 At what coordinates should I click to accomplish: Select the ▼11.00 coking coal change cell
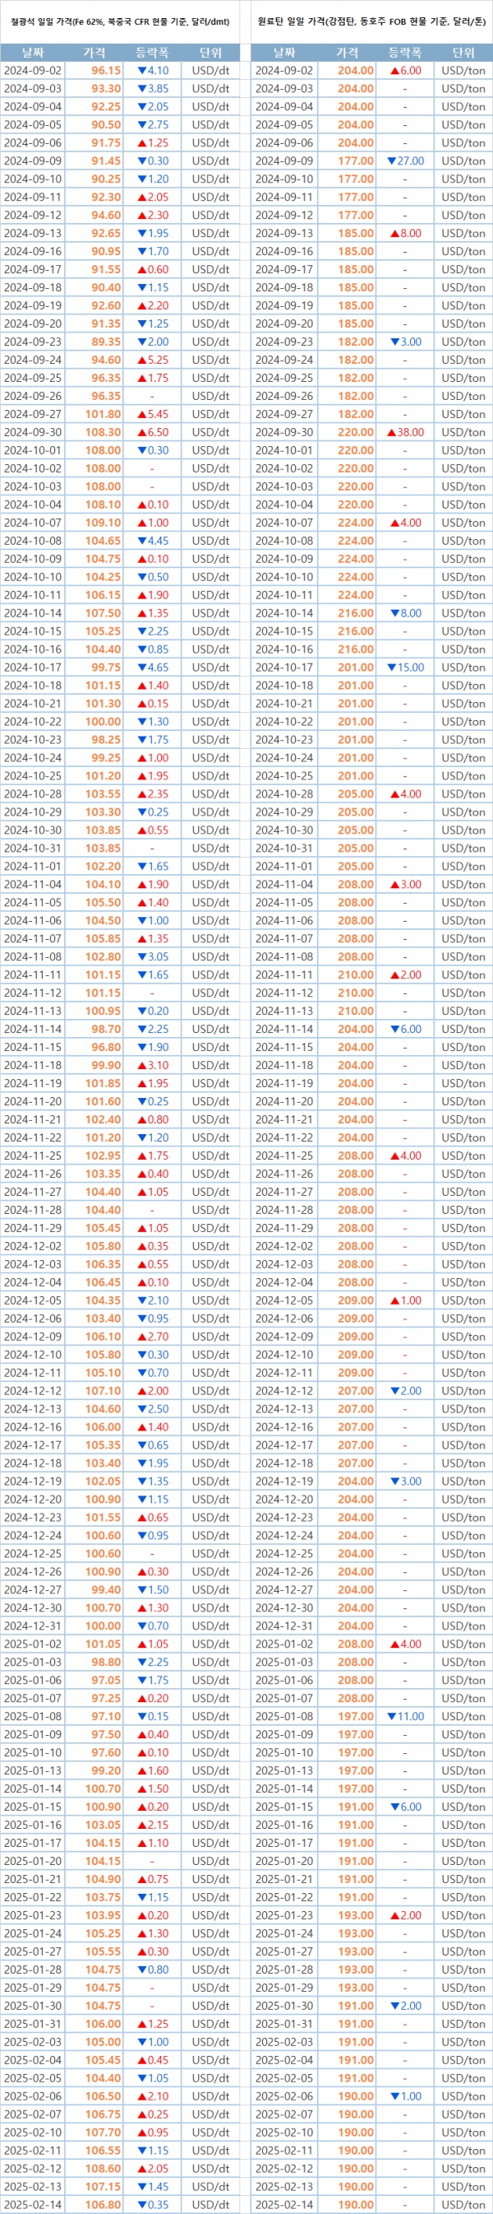[x=406, y=1716]
